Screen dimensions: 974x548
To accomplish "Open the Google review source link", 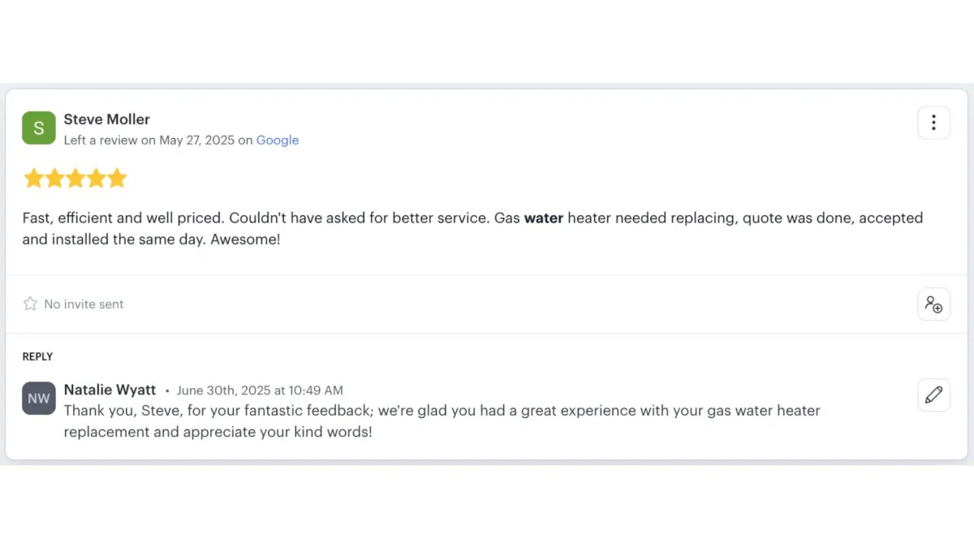I will point(278,140).
